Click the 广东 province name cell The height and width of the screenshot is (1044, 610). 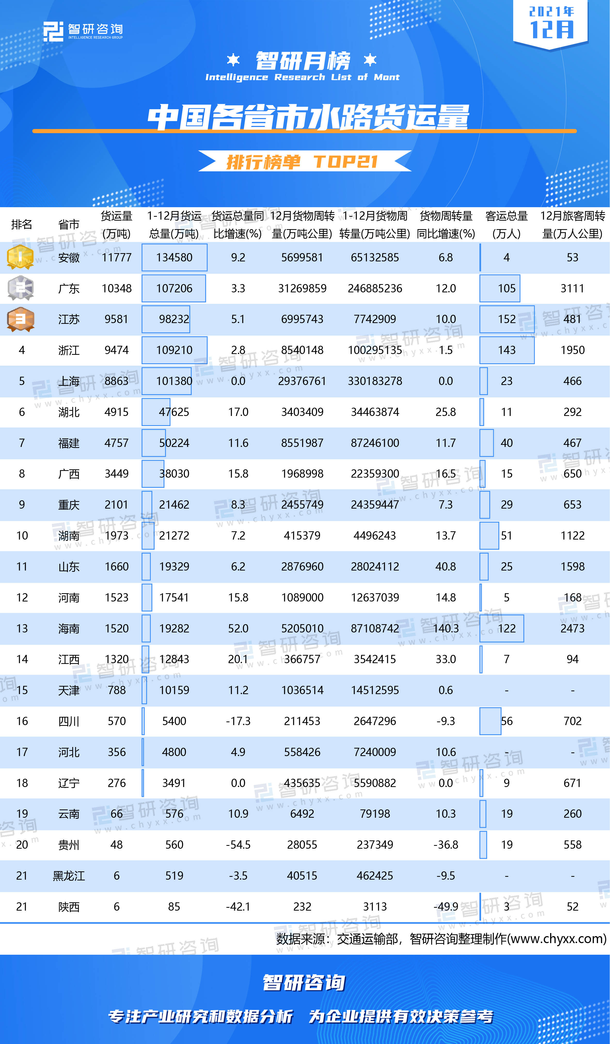point(68,288)
